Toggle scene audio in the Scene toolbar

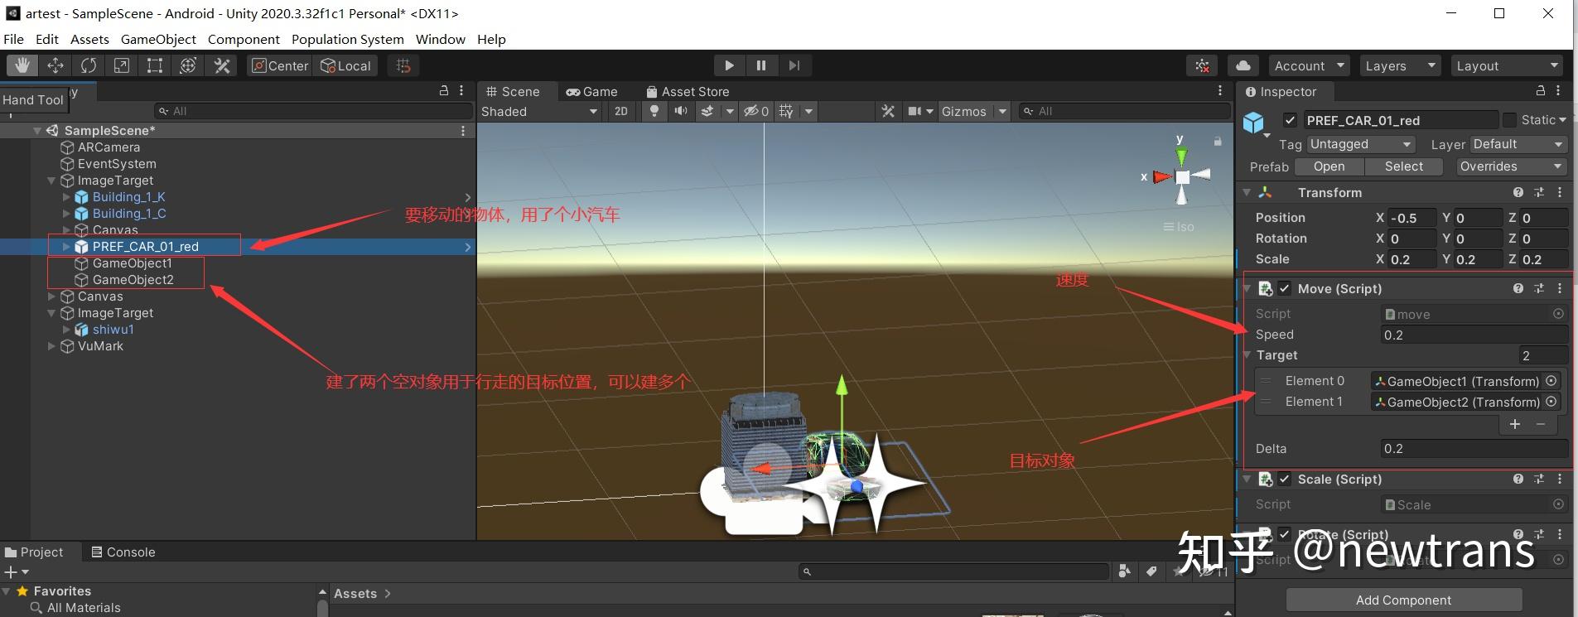click(x=681, y=111)
